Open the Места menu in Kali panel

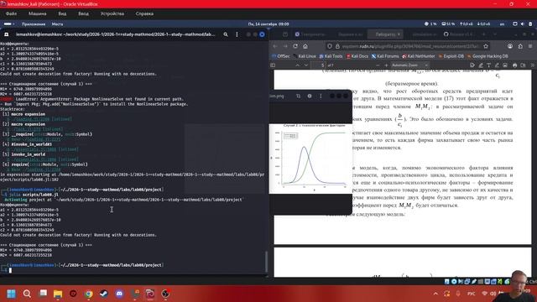pyautogui.click(x=57, y=24)
